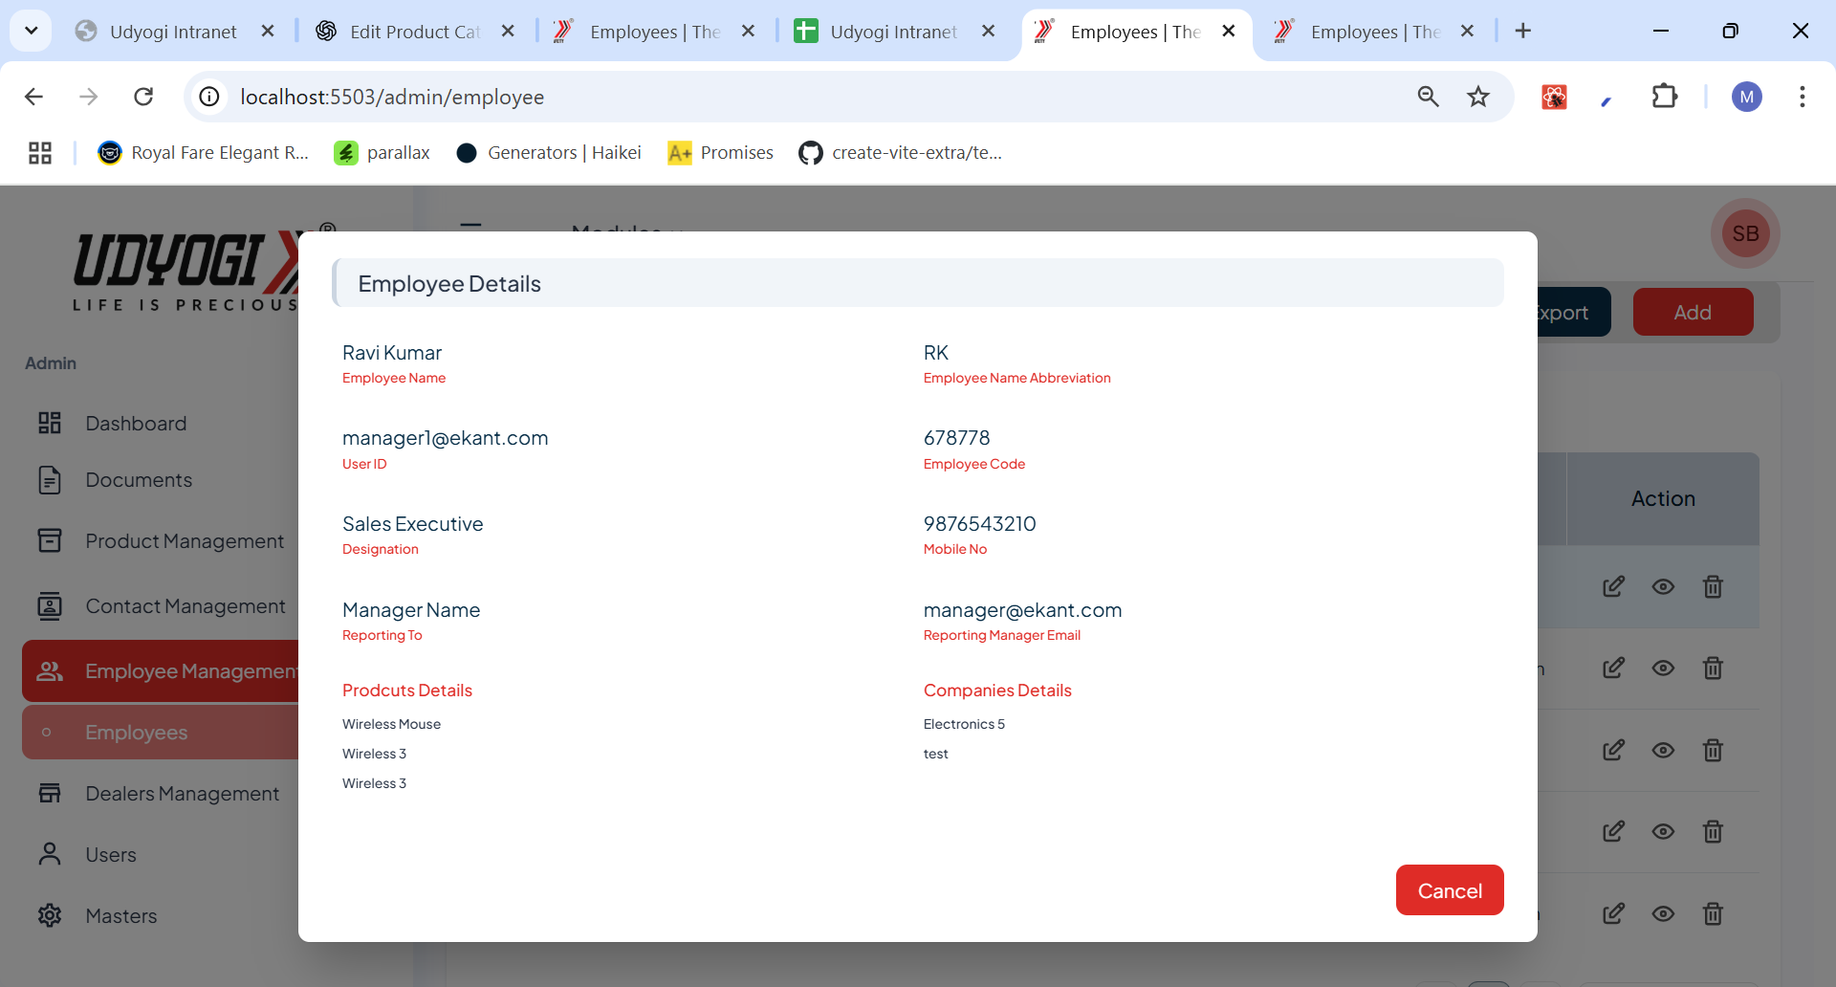Select Product Management in the sidebar
The image size is (1836, 987).
pos(184,541)
